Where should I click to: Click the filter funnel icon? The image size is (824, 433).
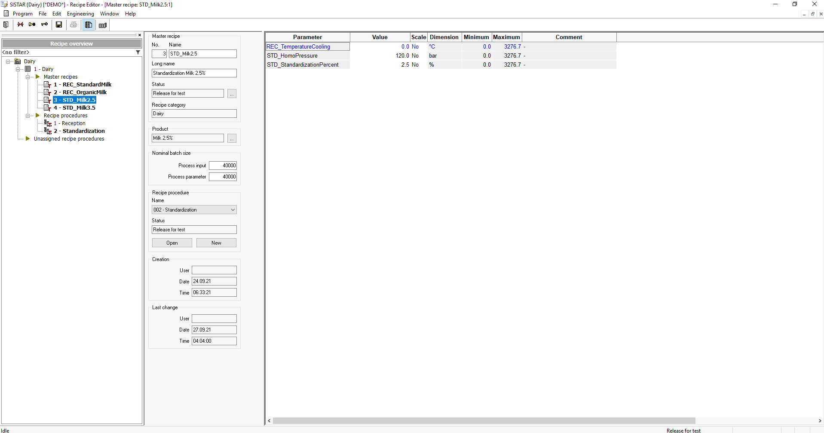pyautogui.click(x=138, y=52)
